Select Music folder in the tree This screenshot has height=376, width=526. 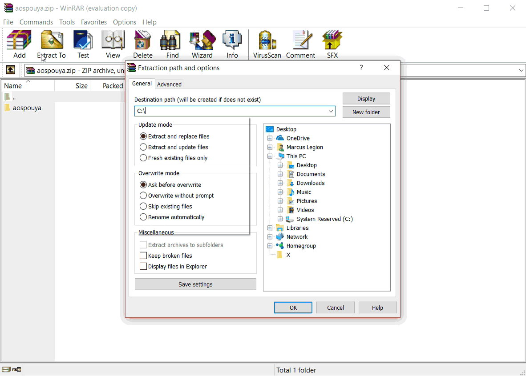303,192
